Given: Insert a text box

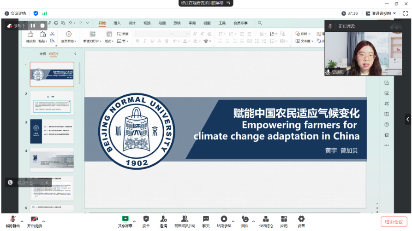Looking at the screenshot, I should (304, 41).
